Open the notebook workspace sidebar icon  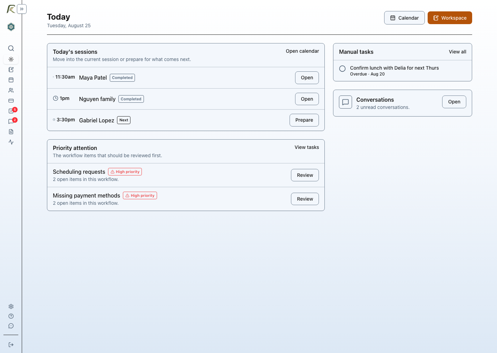pos(11,70)
